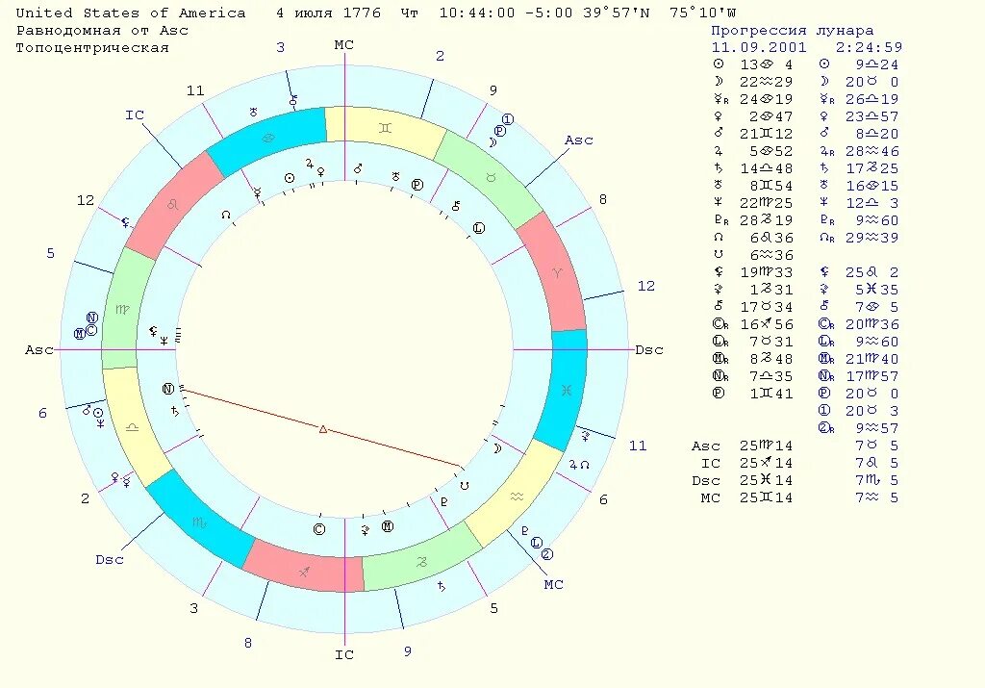Select the longitude text 75°10'W
985x688 pixels.
pos(702,13)
